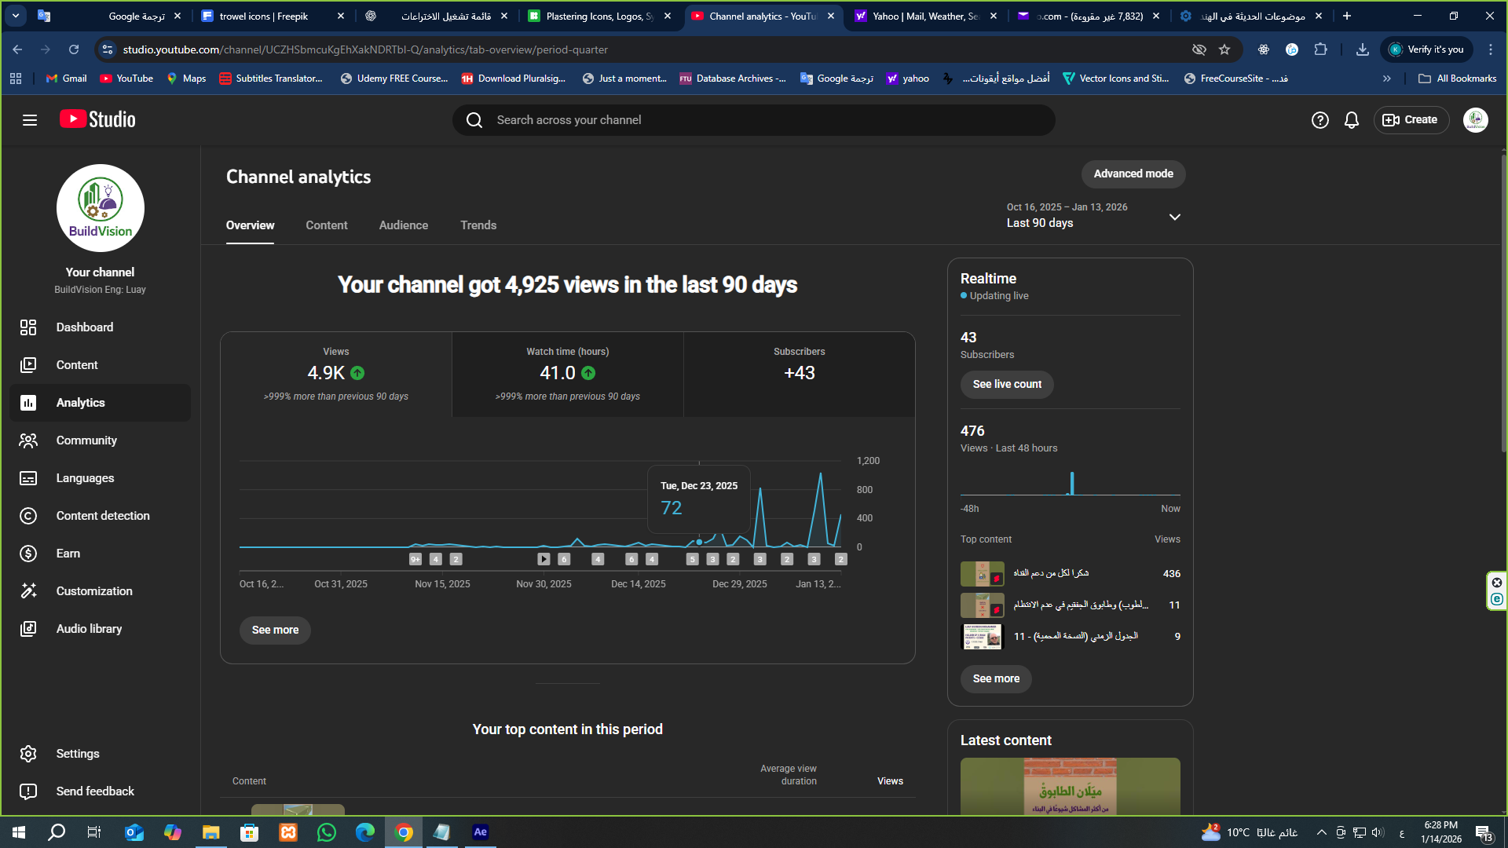The height and width of the screenshot is (848, 1508).
Task: Go to Content detection in sidebar
Action: point(102,516)
